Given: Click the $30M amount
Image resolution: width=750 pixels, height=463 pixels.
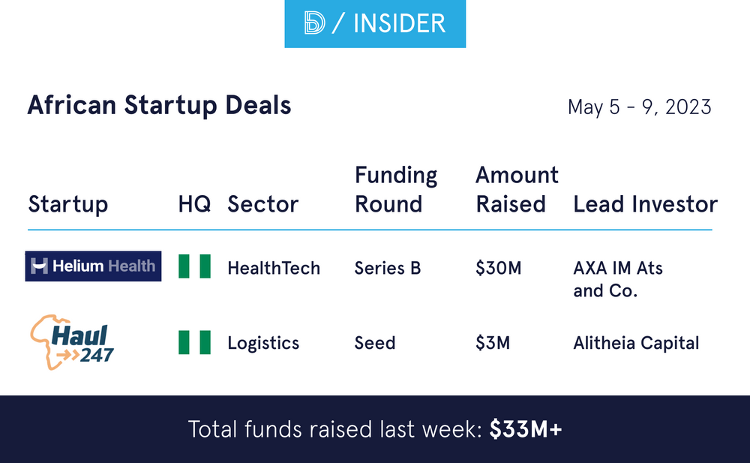Looking at the screenshot, I should [x=498, y=268].
